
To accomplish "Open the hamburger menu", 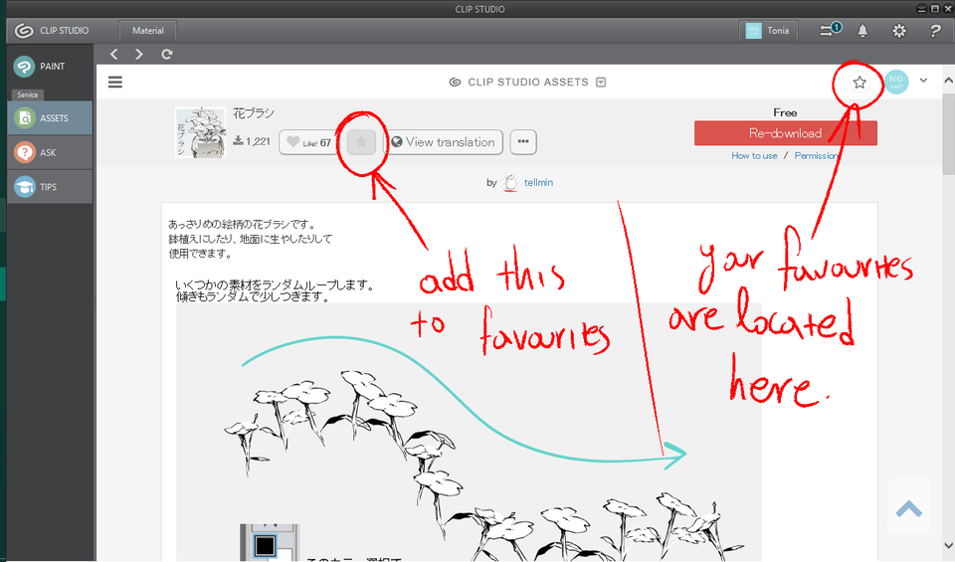I will pos(115,83).
